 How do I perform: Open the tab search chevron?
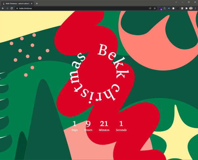(176, 2)
